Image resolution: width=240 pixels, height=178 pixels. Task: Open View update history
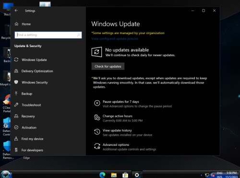[117, 131]
